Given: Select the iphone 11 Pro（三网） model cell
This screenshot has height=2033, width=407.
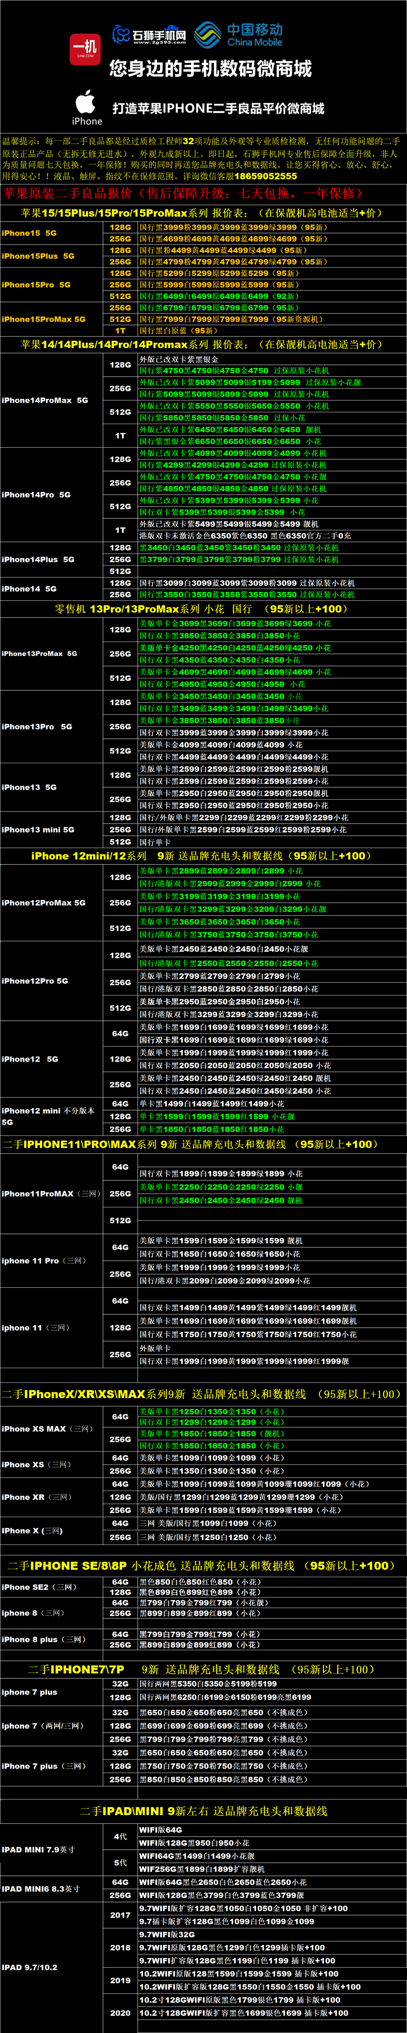Looking at the screenshot, I should coord(52,1260).
